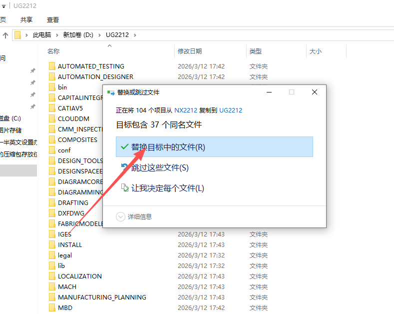Choose Replace the files in the destination
The image size is (394, 314).
(x=214, y=147)
